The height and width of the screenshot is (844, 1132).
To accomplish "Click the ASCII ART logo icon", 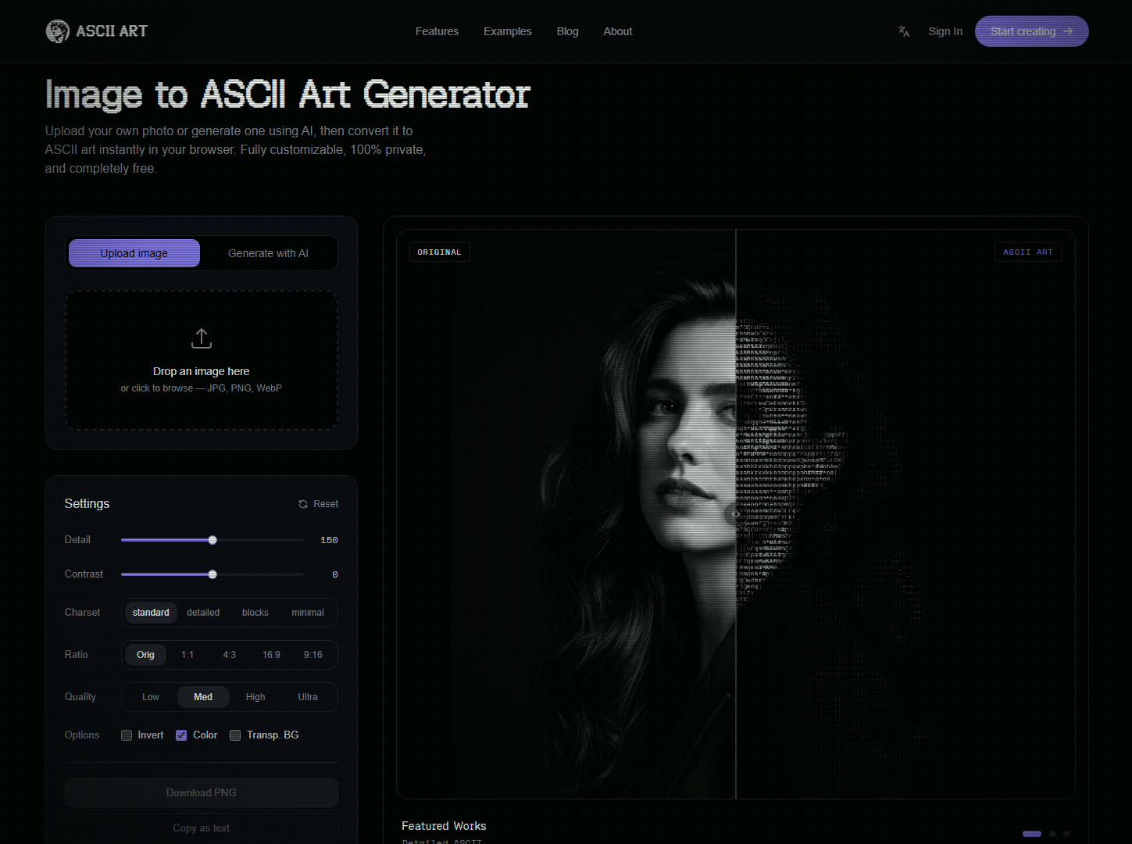I will (x=57, y=31).
